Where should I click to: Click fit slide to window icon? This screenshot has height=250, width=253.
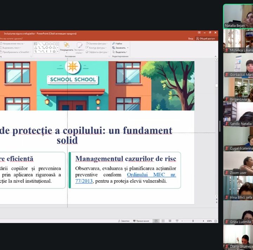tap(215, 221)
